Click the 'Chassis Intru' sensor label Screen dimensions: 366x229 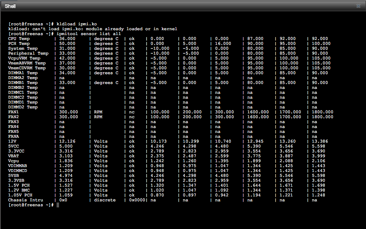(x=26, y=200)
